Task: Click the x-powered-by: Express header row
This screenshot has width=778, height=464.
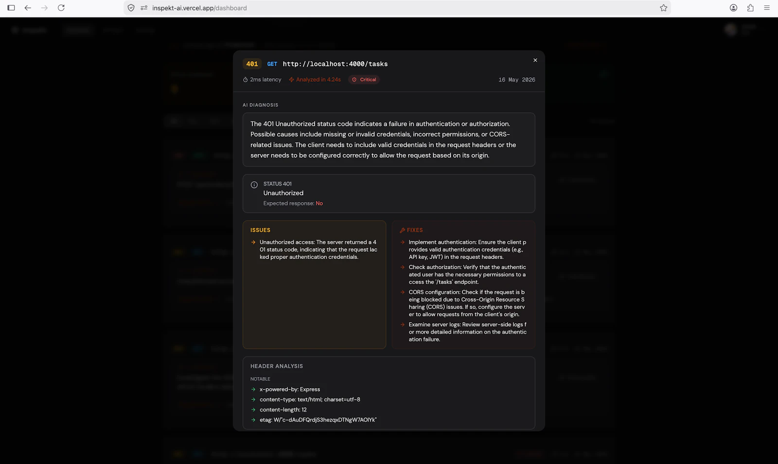Action: coord(290,390)
